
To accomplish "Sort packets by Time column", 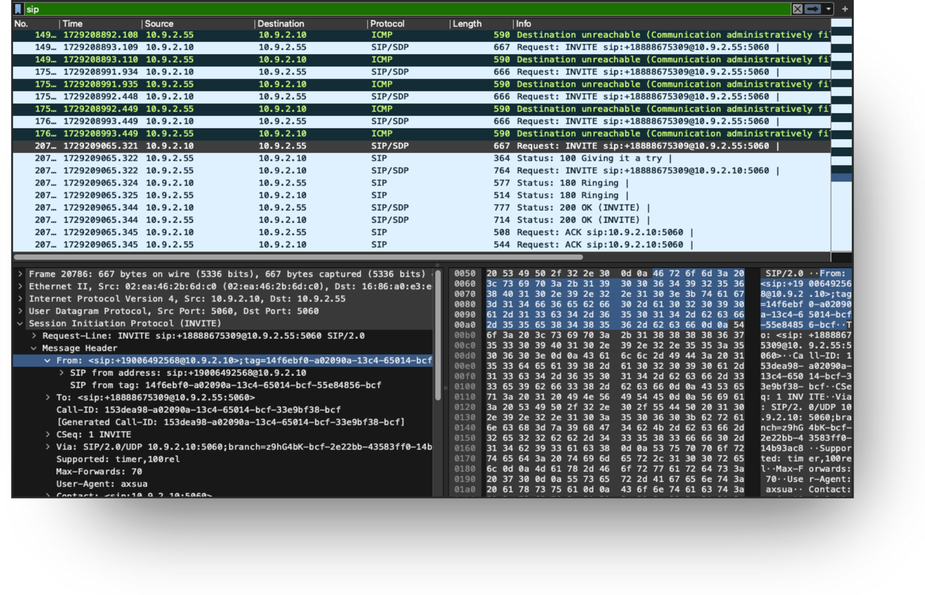I will click(x=101, y=24).
